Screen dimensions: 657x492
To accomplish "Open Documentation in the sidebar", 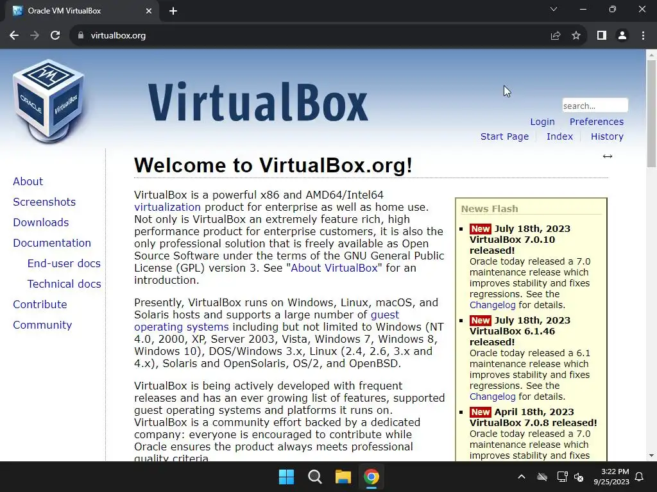I will point(51,243).
